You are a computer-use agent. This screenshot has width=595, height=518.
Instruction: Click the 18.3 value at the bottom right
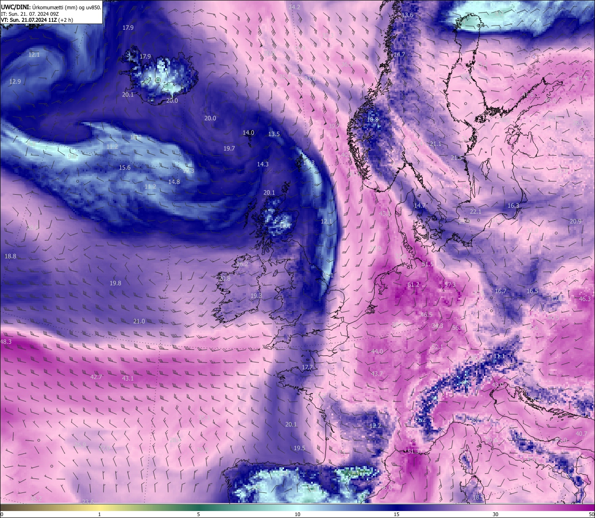pos(479,498)
